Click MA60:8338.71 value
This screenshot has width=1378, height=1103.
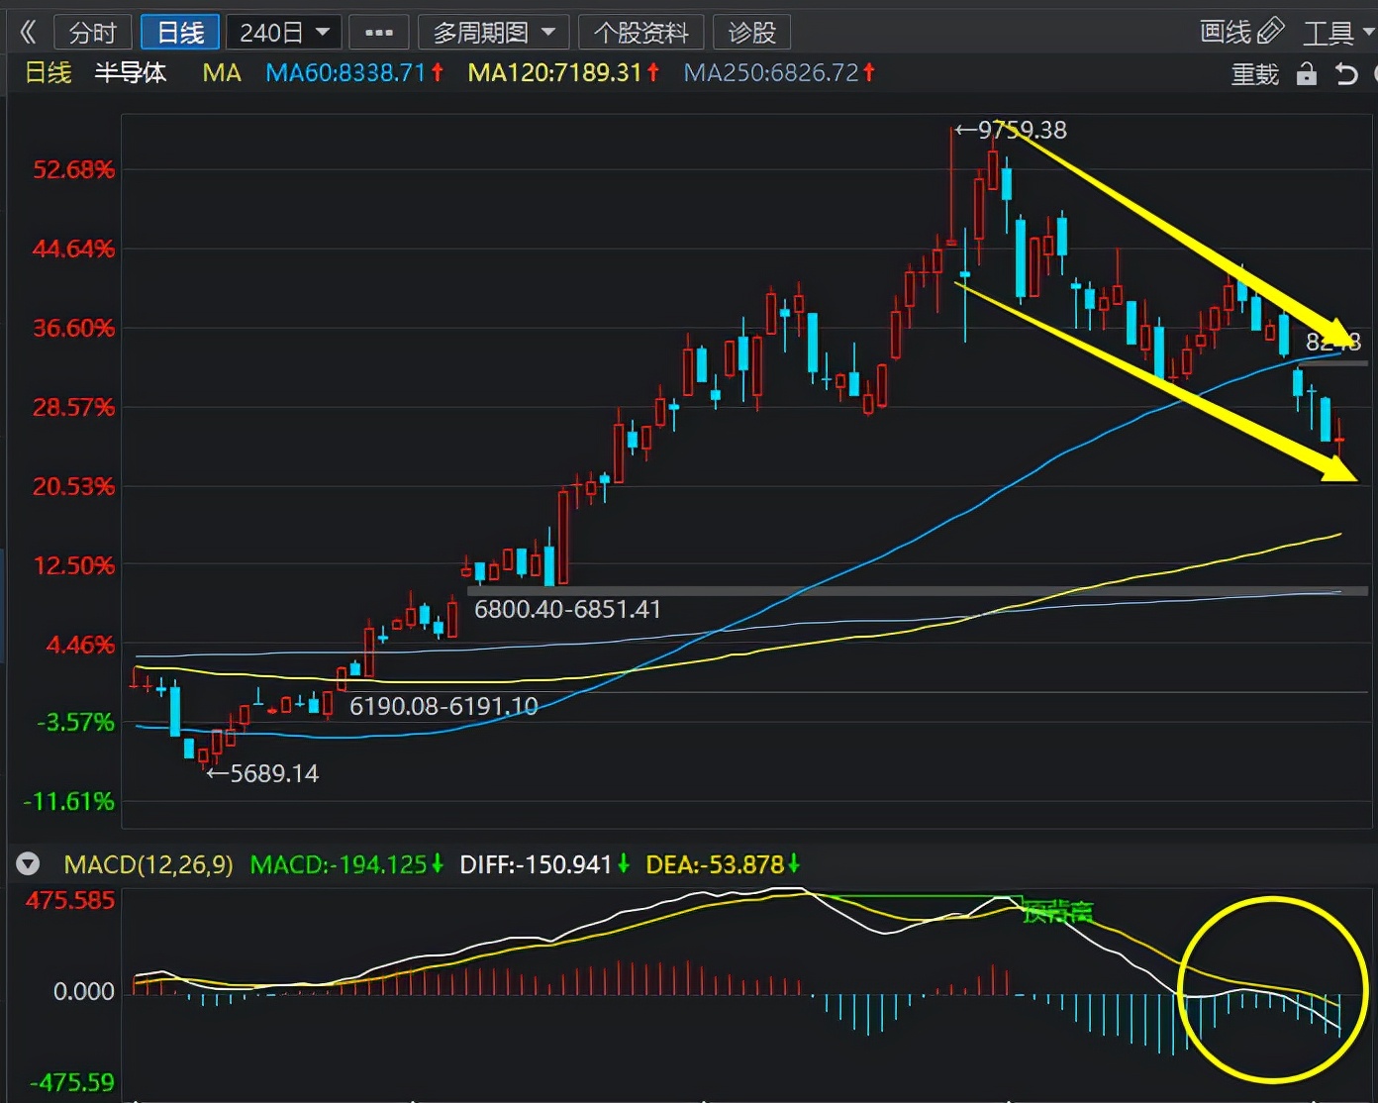click(x=354, y=73)
